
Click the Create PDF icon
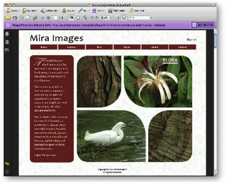[x=8, y=10]
